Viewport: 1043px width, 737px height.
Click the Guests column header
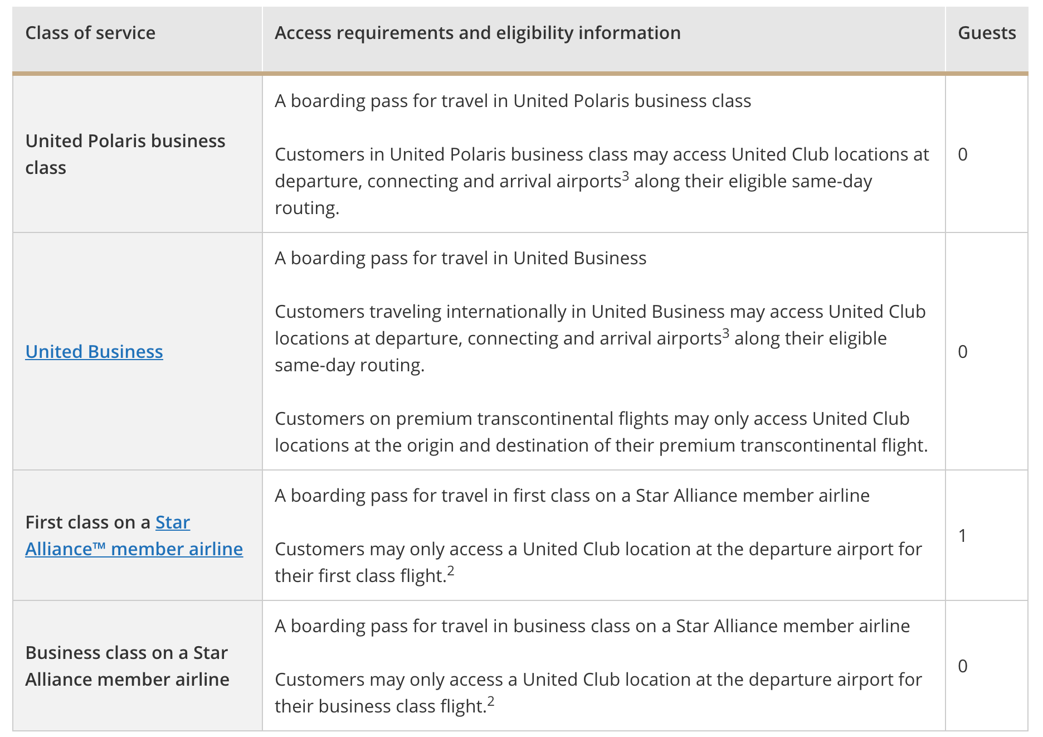pos(987,33)
